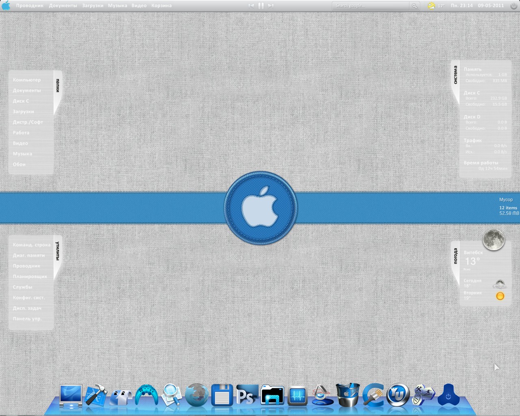Open the gray Automator-style dock icon
Image resolution: width=520 pixels, height=416 pixels.
coord(121,397)
